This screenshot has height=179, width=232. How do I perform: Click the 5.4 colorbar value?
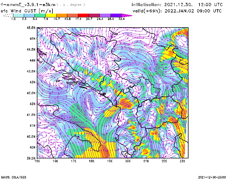pos(35,19)
